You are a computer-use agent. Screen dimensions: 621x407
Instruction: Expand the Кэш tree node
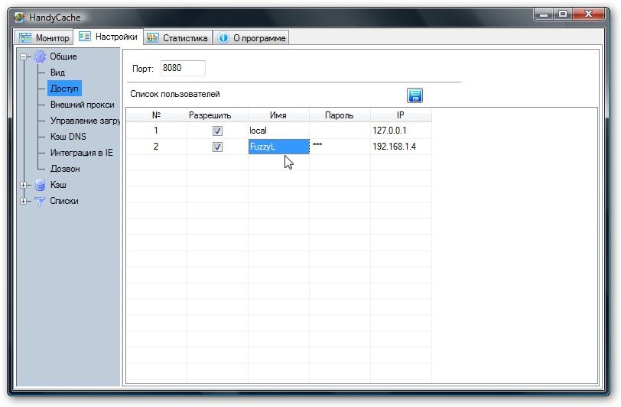click(24, 185)
